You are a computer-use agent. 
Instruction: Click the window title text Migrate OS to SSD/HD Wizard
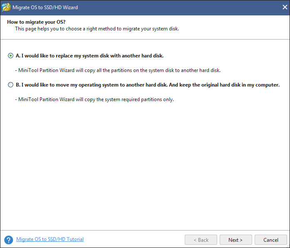pyautogui.click(x=45, y=7)
